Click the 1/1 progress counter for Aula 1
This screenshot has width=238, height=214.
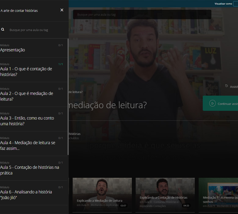[61, 64]
